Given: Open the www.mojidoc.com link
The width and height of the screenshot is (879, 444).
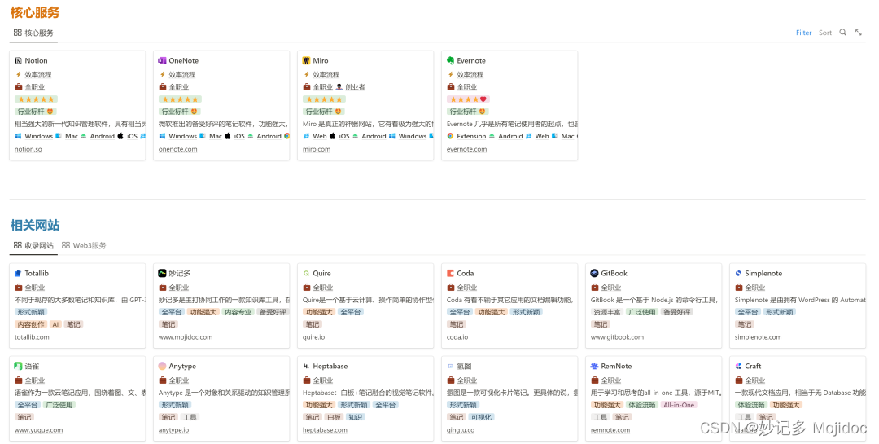Looking at the screenshot, I should tap(186, 337).
